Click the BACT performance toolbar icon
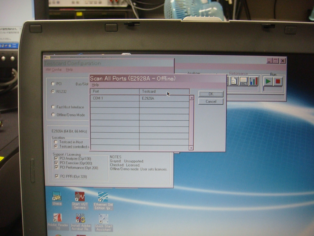The width and height of the screenshot is (314, 236). [x=244, y=81]
